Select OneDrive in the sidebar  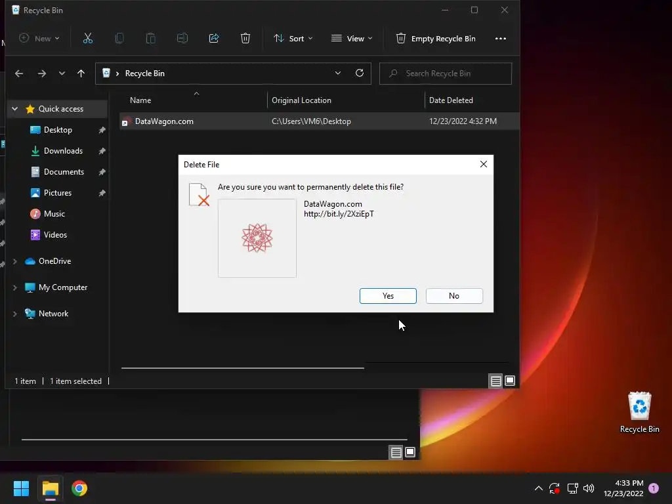tap(54, 261)
